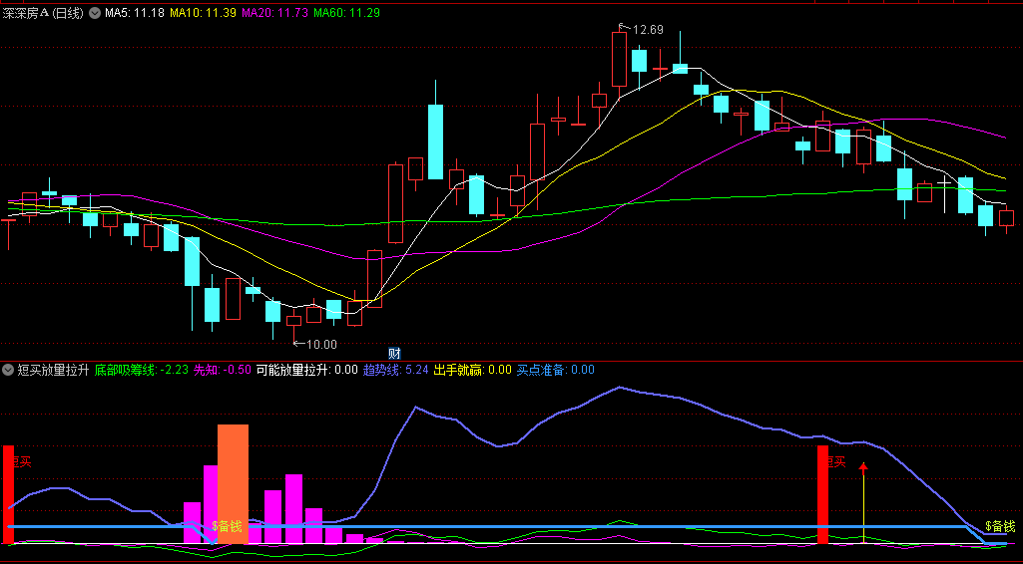Screen dimensions: 1023x564
Task: Select the MA5: 11.18 legend value
Action: [x=135, y=12]
